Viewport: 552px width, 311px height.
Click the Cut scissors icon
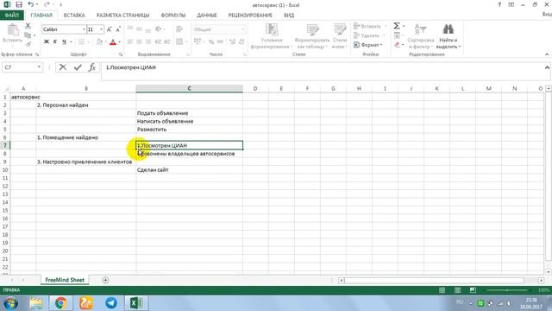pos(28,26)
